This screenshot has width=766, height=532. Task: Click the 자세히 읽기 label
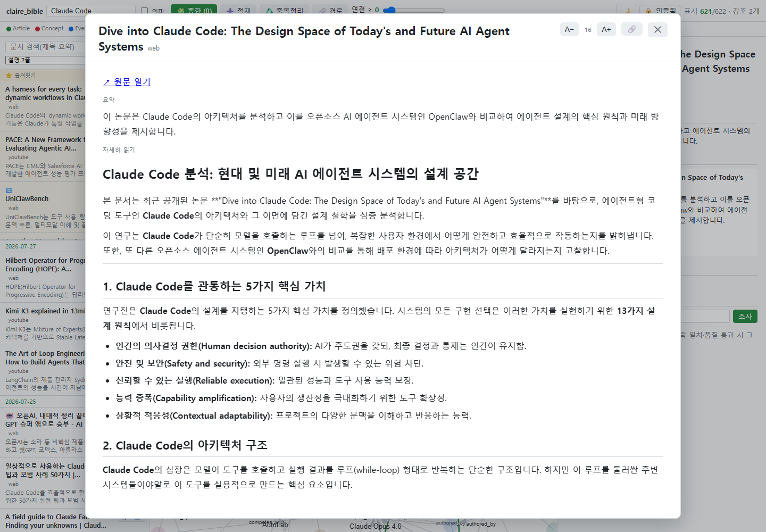(x=119, y=150)
